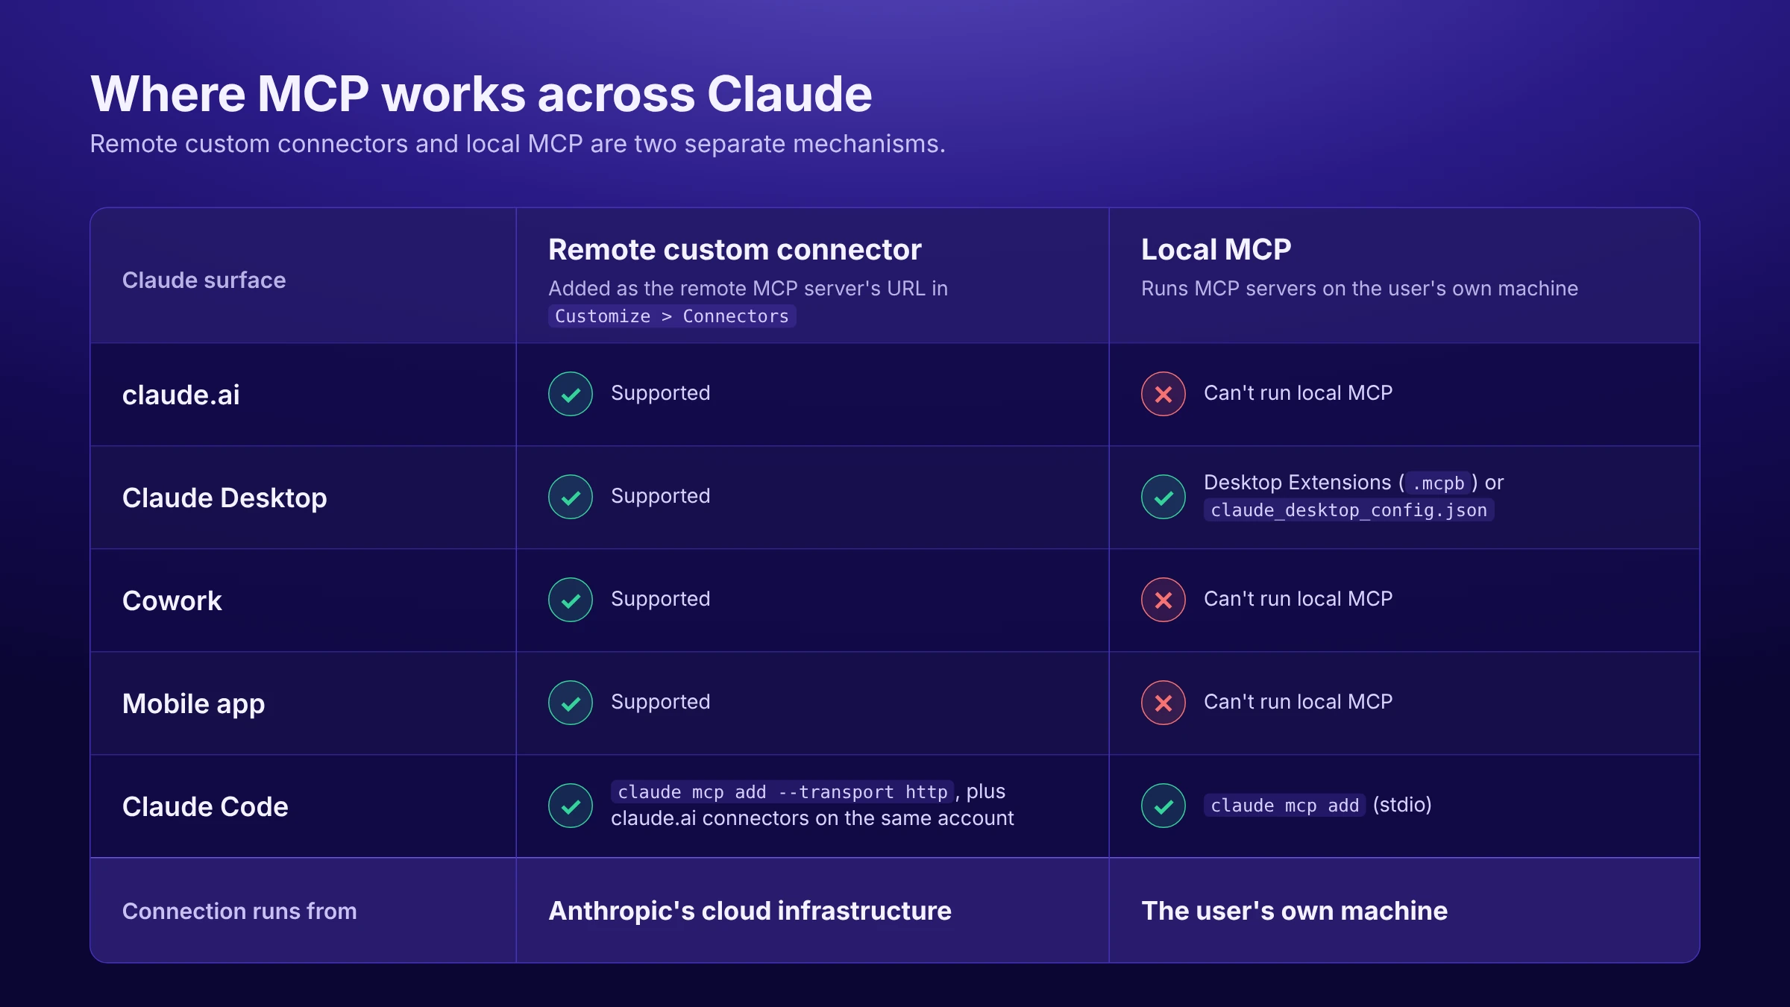Select the 'Cowork' row label

pyautogui.click(x=172, y=601)
